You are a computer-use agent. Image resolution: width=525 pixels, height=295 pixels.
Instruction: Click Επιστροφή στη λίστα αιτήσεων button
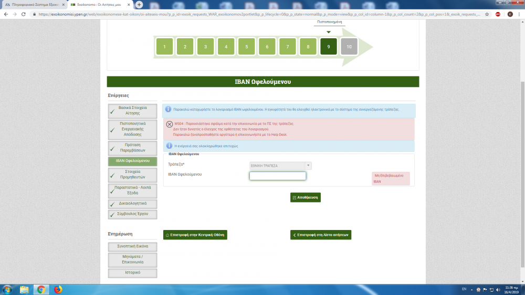[320, 235]
